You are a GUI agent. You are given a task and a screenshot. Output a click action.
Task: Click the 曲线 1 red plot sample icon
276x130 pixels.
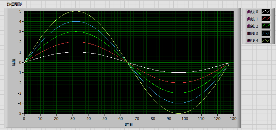266,19
